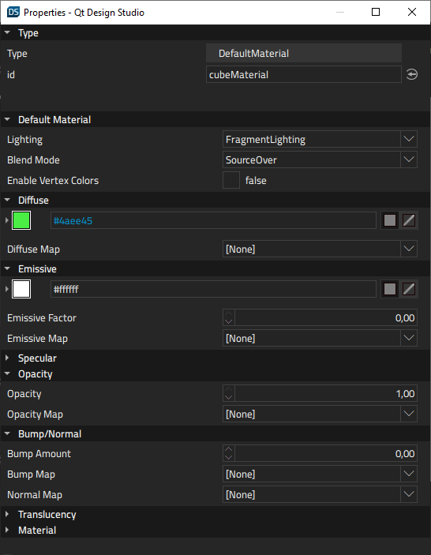Decrease Emissive Factor with down arrow
The height and width of the screenshot is (555, 431).
pos(229,322)
